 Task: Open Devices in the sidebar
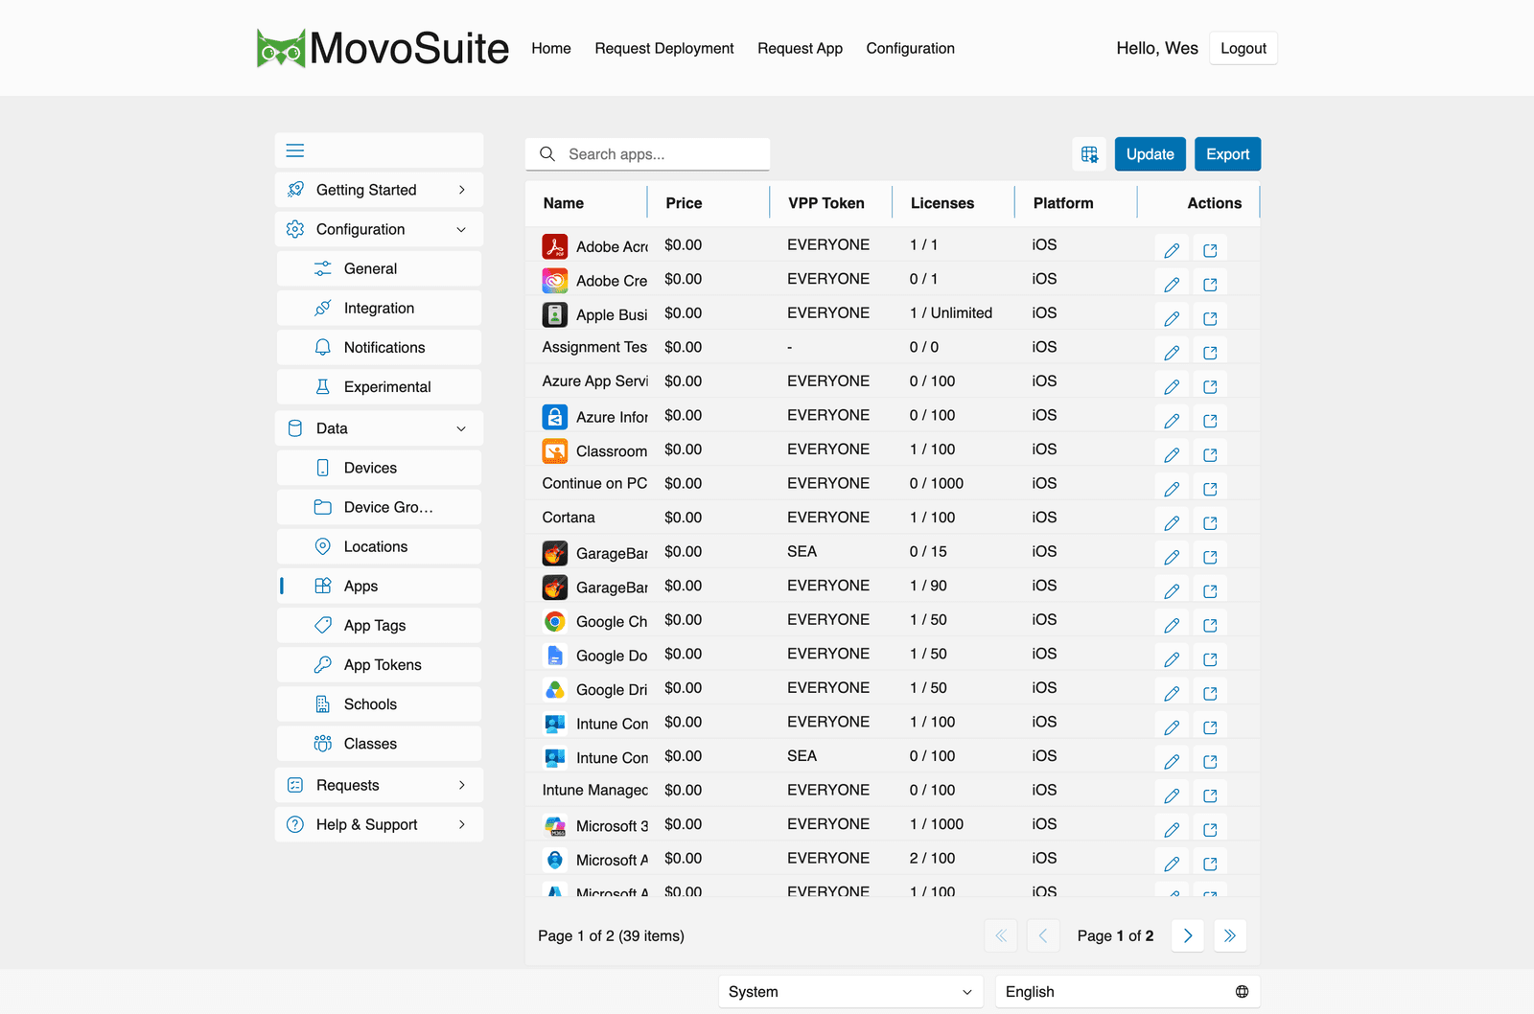click(x=379, y=468)
